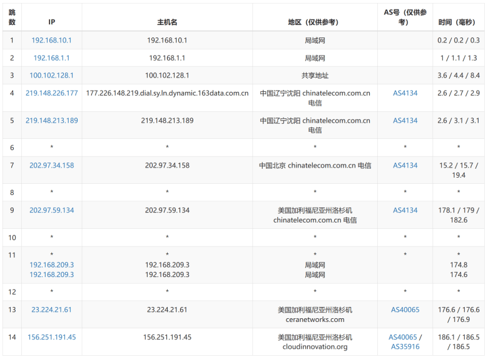488x357 pixels.
Task: Select hop number 10 in 跳数 column
Action: click(x=12, y=238)
